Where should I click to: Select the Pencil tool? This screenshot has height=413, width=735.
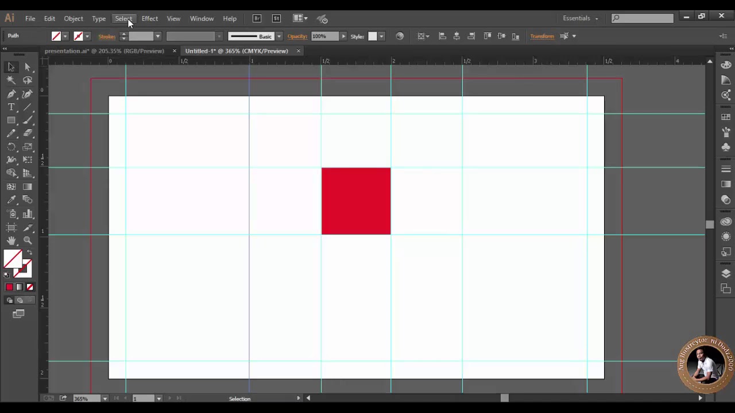click(x=11, y=134)
